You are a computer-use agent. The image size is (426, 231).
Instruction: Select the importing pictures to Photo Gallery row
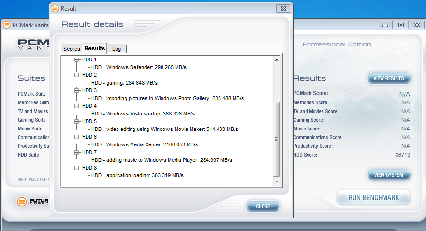tap(168, 98)
